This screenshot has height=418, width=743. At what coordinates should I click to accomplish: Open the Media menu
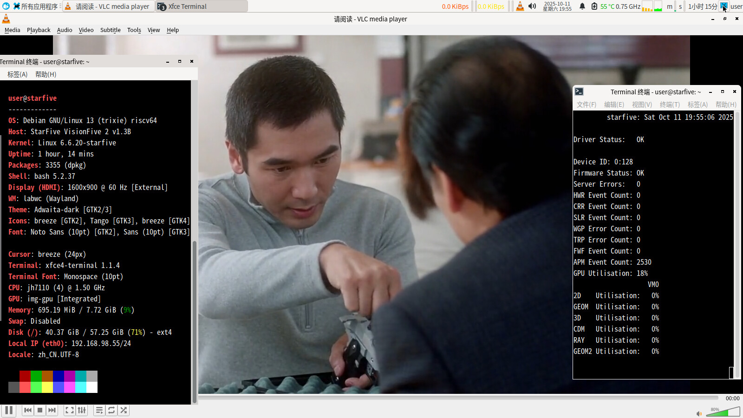(x=13, y=30)
